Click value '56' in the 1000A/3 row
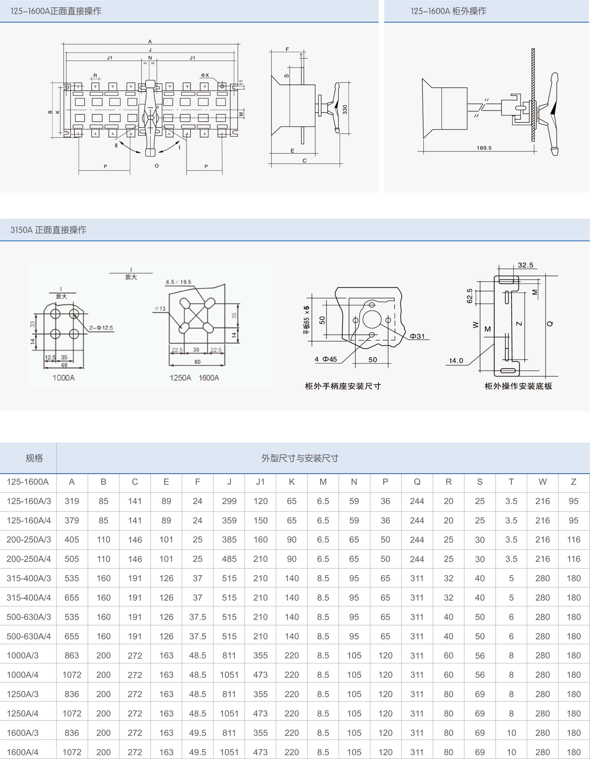The width and height of the screenshot is (590, 759). (x=480, y=655)
